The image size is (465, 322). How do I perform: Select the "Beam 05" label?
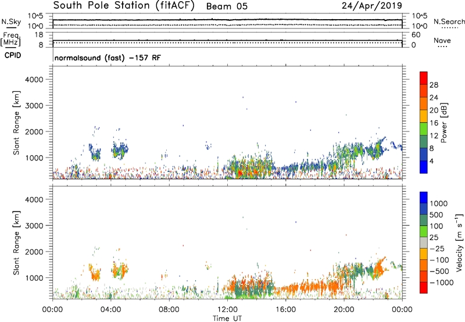point(227,6)
